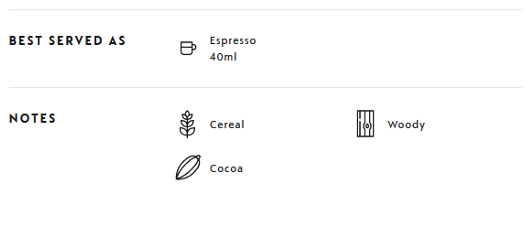Click the word SERVED in the heading
Viewport: 531px width, 245px height.
[x=75, y=41]
